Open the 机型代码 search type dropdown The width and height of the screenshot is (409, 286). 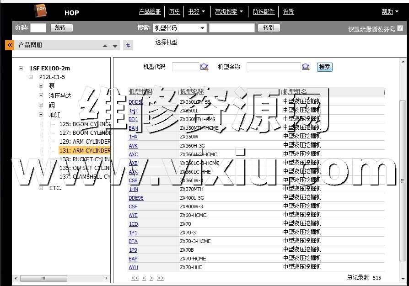coord(179,28)
